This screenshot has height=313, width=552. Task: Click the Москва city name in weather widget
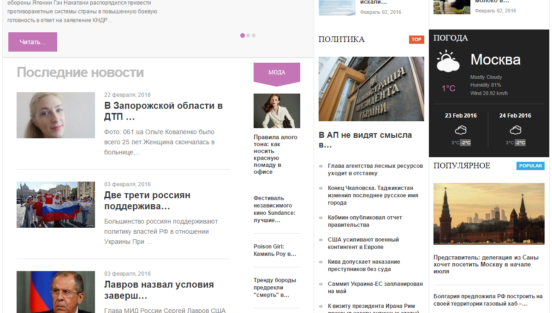495,59
